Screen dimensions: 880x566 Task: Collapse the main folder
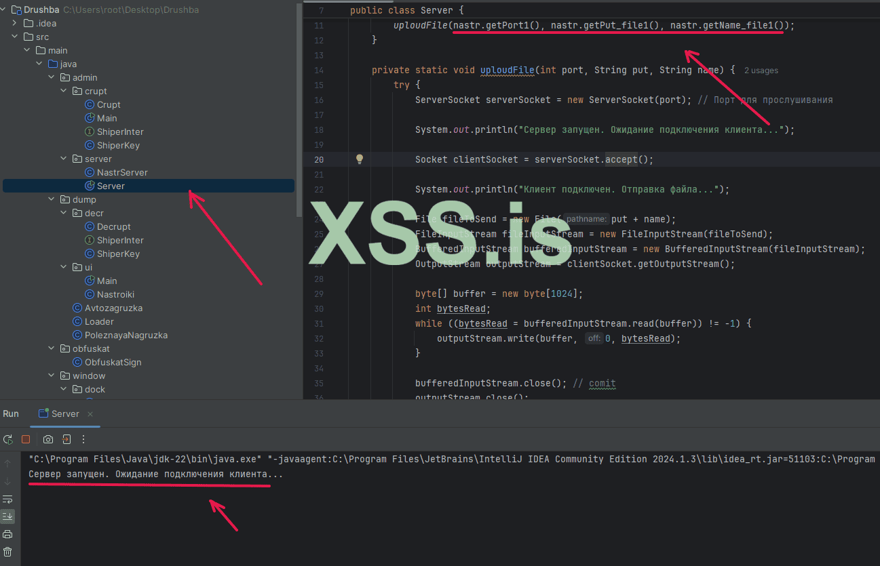point(28,50)
